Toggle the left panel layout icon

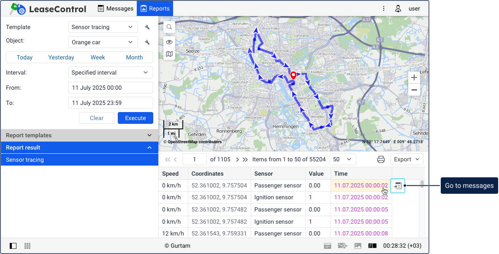pos(13,246)
